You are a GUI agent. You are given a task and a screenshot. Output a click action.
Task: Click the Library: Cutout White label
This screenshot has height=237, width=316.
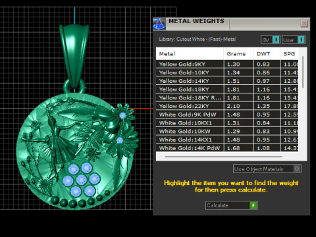[197, 39]
